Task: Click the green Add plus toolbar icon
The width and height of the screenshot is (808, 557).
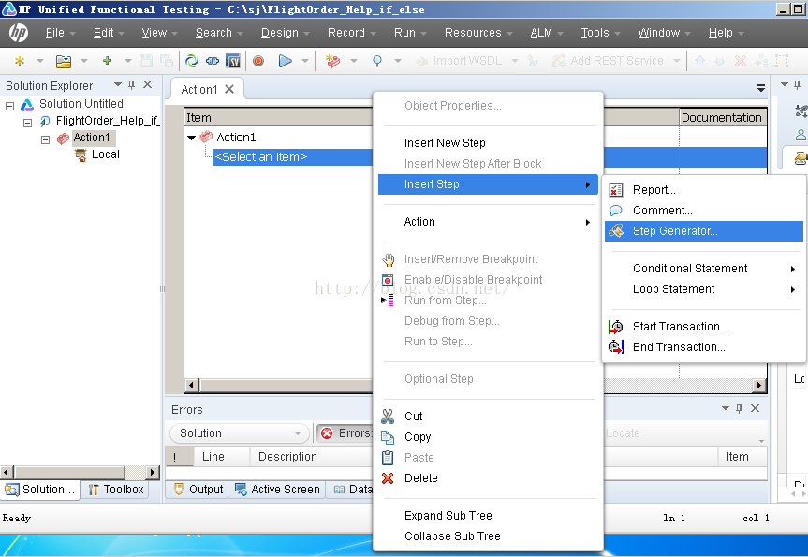Action: (x=107, y=60)
